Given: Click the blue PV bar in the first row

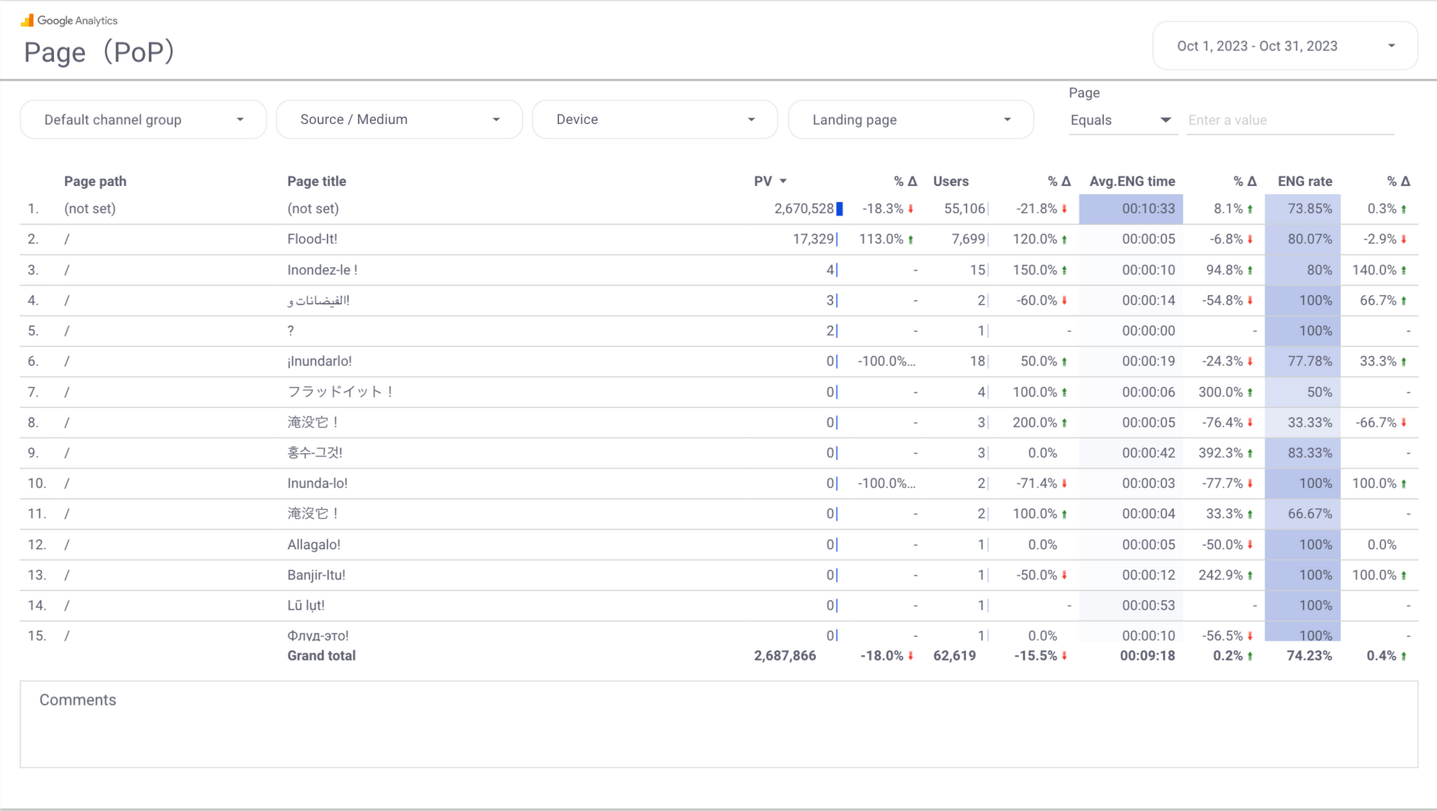Looking at the screenshot, I should coord(840,209).
